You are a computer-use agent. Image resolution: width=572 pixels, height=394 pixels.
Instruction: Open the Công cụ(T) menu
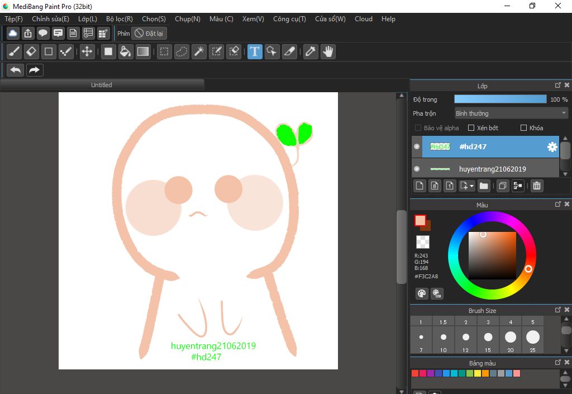[x=289, y=19]
